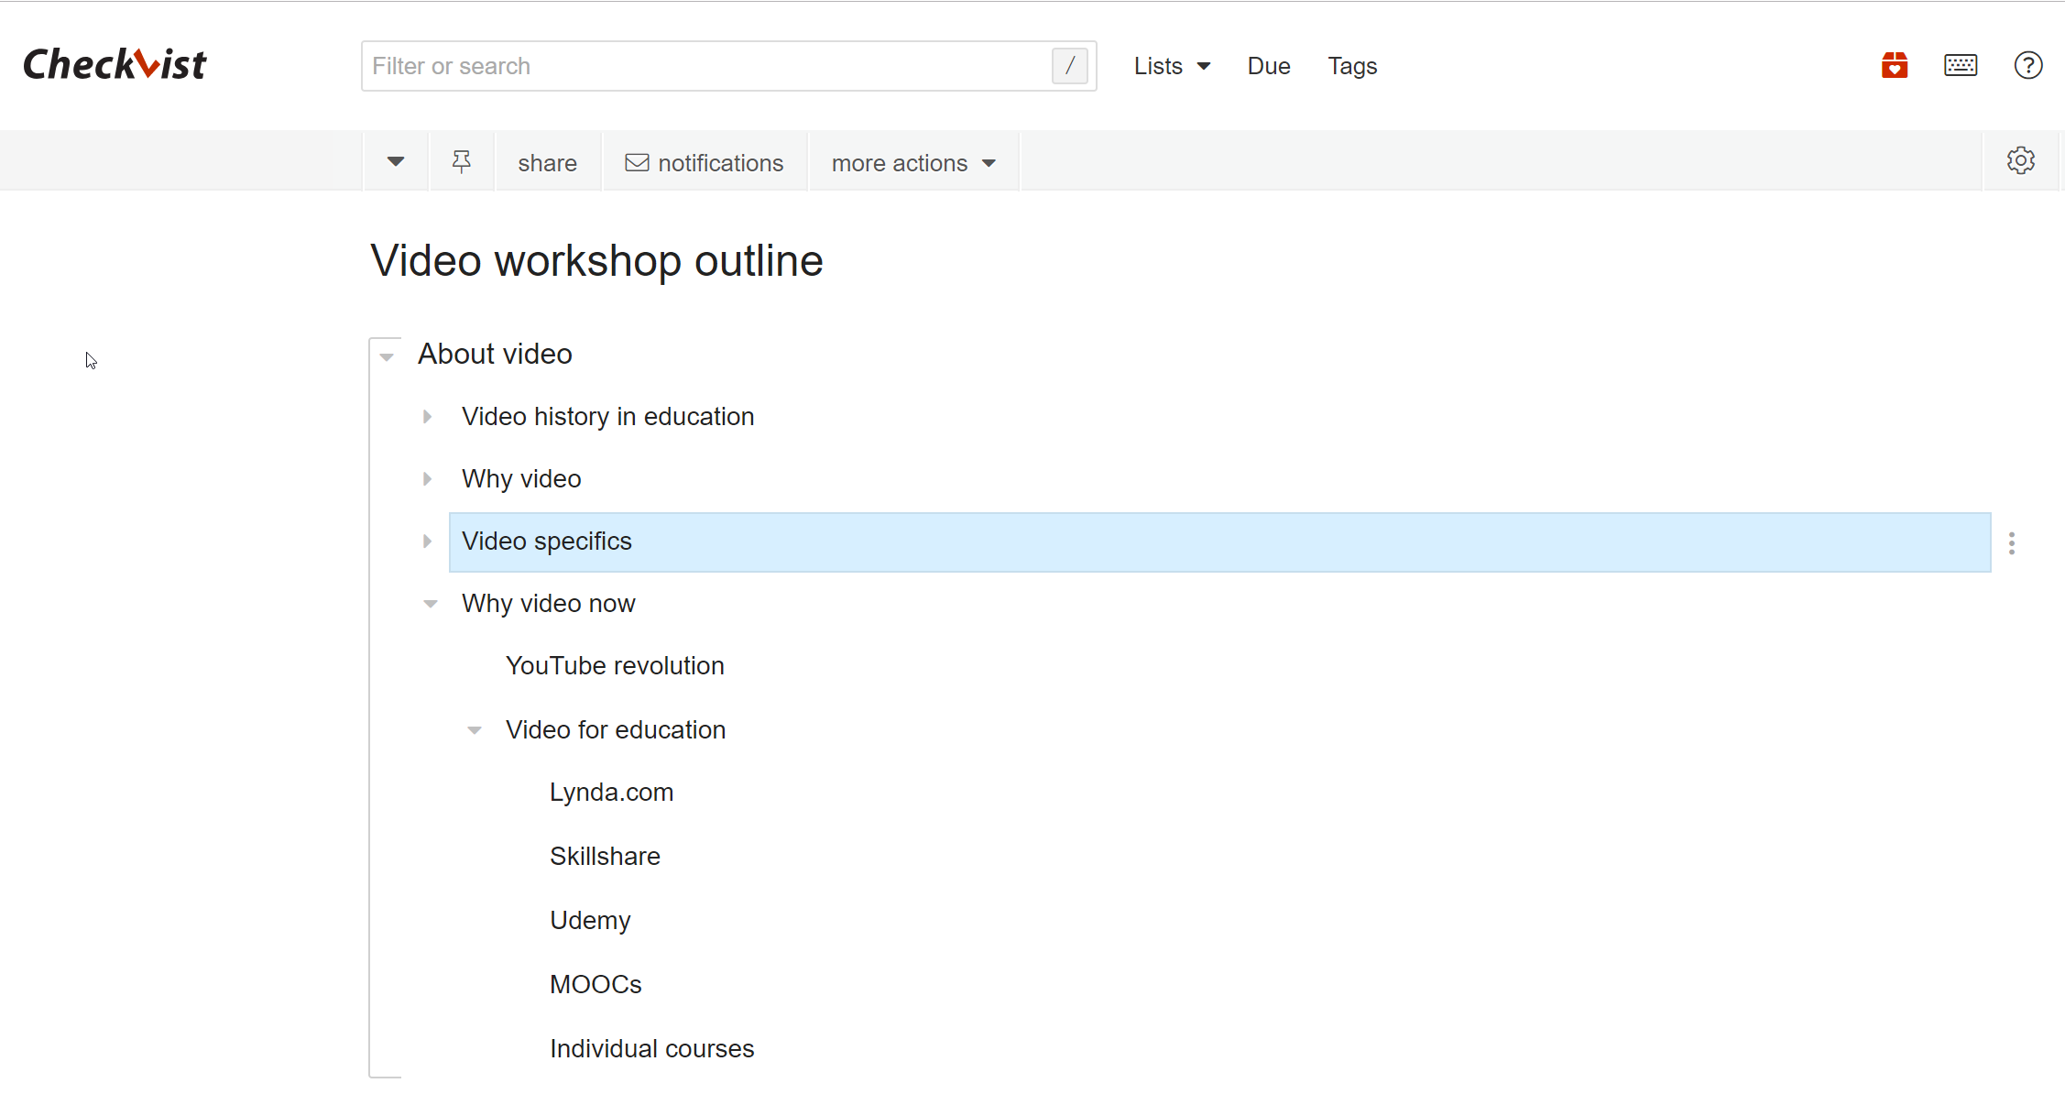Select Video history in education text

pyautogui.click(x=607, y=417)
